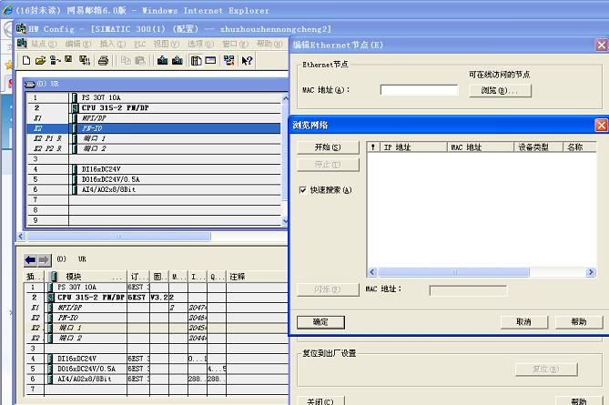
Task: Click the node list horizontal scrollbar thumb
Action: [453, 272]
